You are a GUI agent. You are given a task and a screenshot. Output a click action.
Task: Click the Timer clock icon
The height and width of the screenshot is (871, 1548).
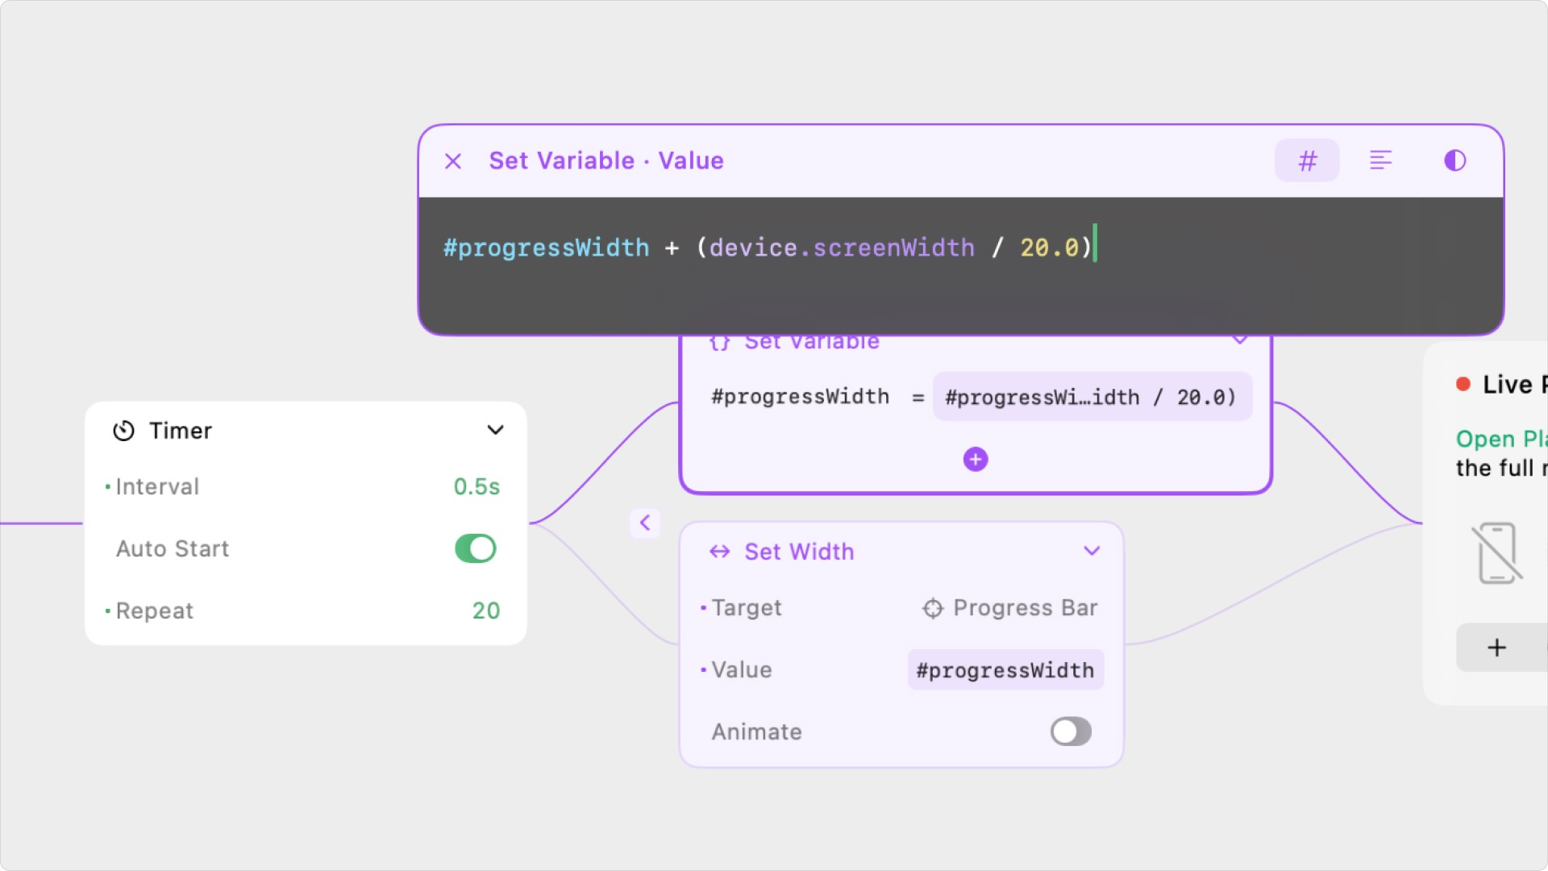point(123,431)
